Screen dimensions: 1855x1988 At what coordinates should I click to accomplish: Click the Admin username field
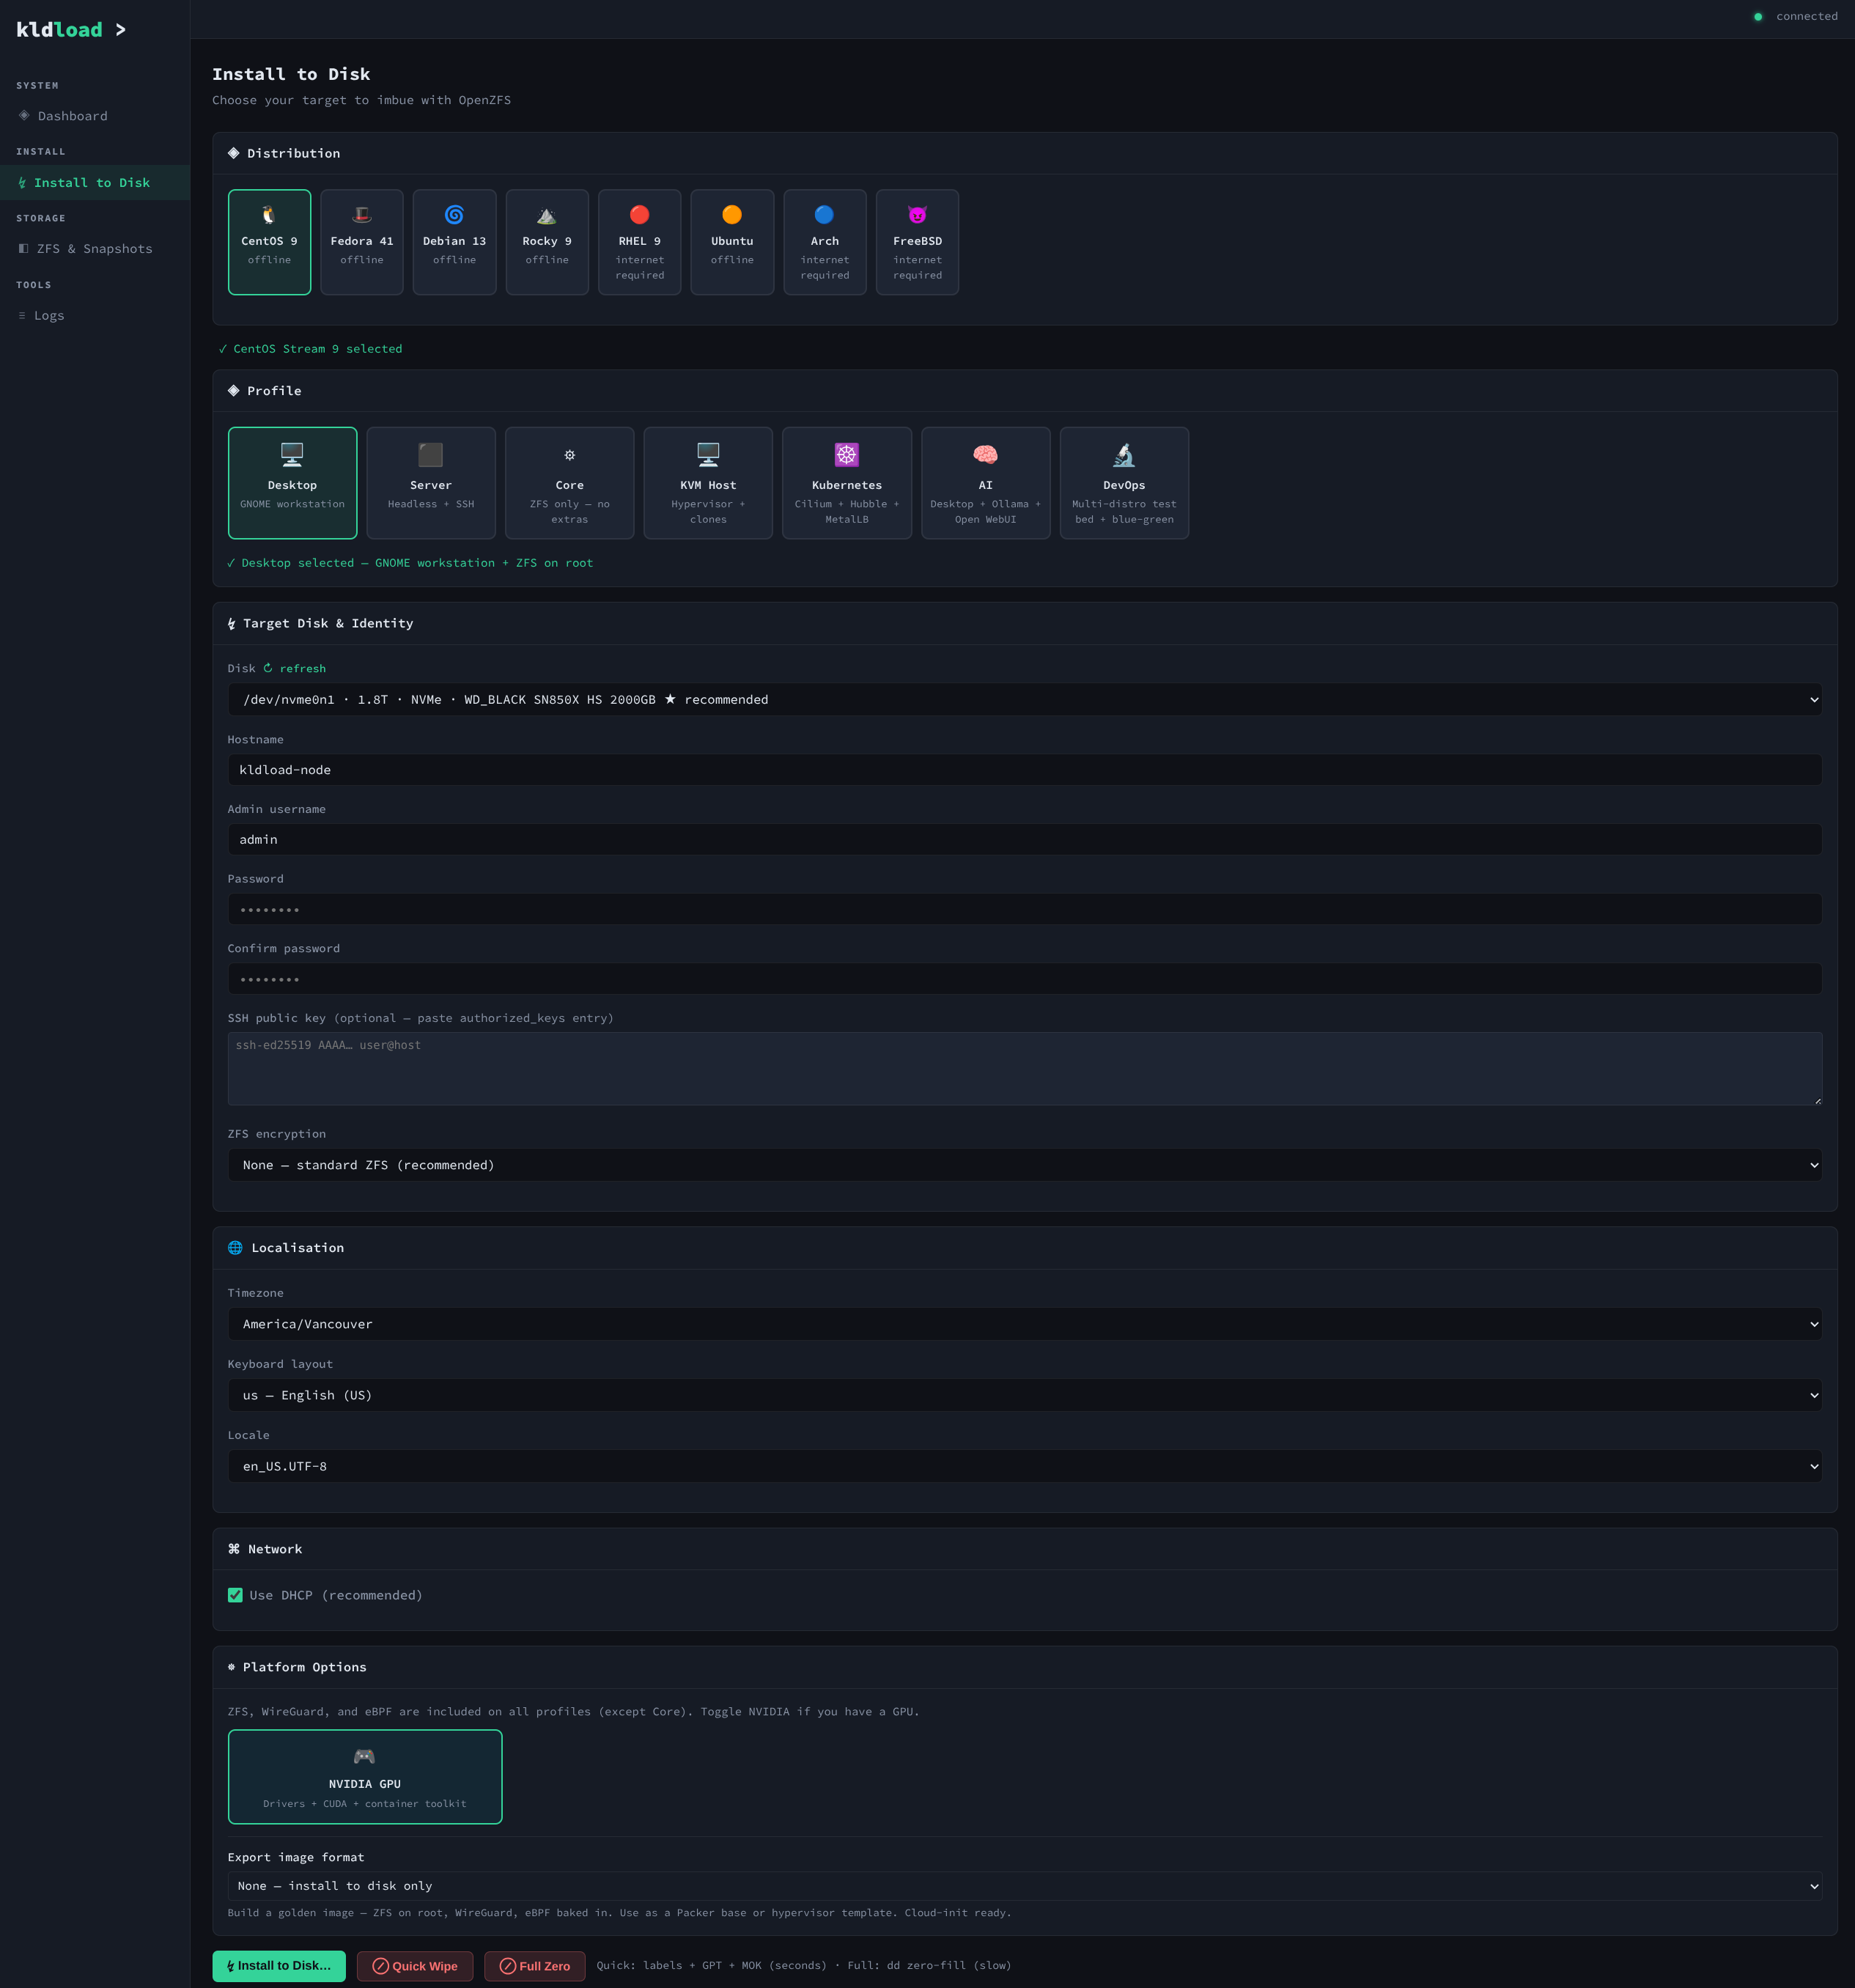[1025, 839]
